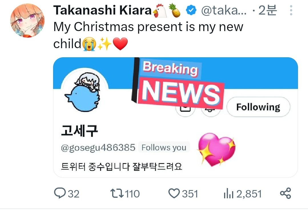Click the partially hidden message icon behind NEWS
Viewport: 308px width, 212px height.
[x=185, y=112]
